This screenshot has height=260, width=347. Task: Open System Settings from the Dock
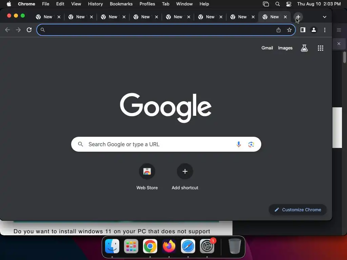pyautogui.click(x=207, y=246)
